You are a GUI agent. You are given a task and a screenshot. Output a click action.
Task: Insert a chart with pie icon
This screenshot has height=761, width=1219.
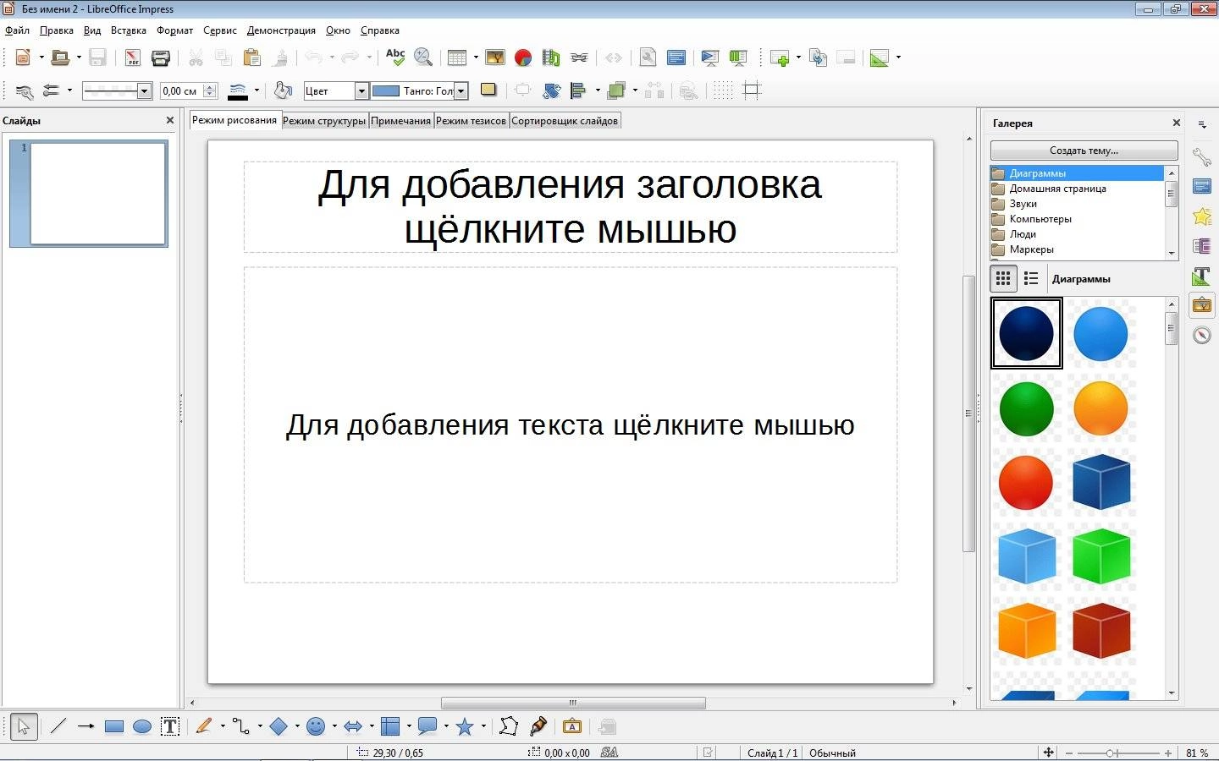tap(523, 57)
